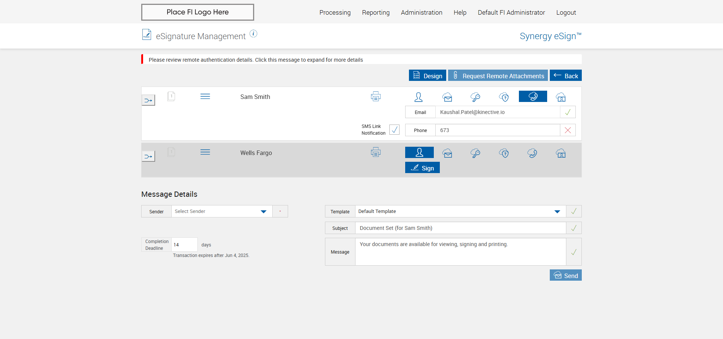Click the Place FI Logo Here box
Image resolution: width=723 pixels, height=339 pixels.
tap(198, 12)
